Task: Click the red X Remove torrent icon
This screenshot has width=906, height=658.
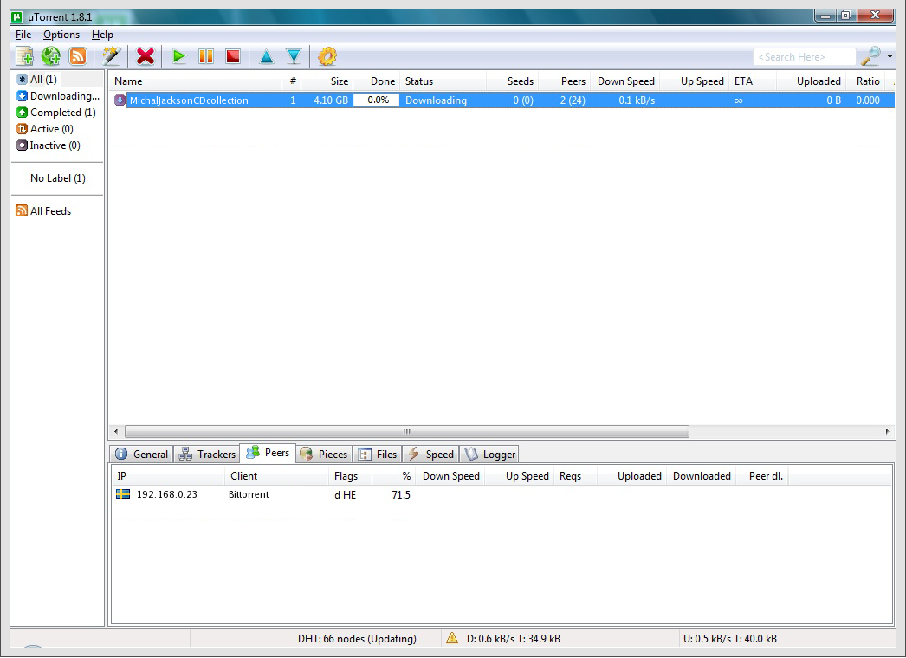Action: point(145,56)
